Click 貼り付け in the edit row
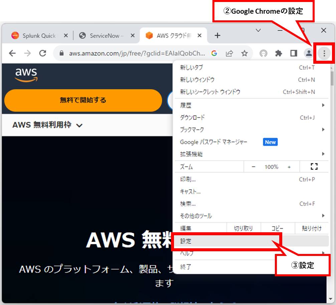Image resolution: width=336 pixels, height=305 pixels. (x=312, y=228)
